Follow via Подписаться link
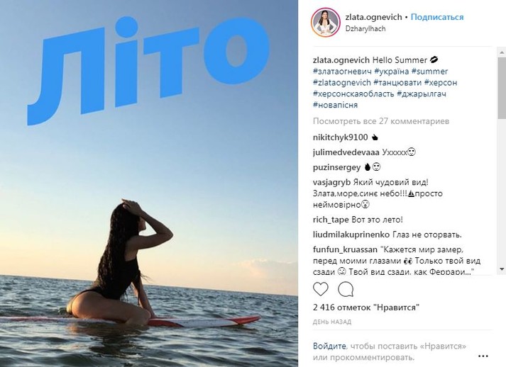Viewport: 506px width, 367px height. point(437,17)
